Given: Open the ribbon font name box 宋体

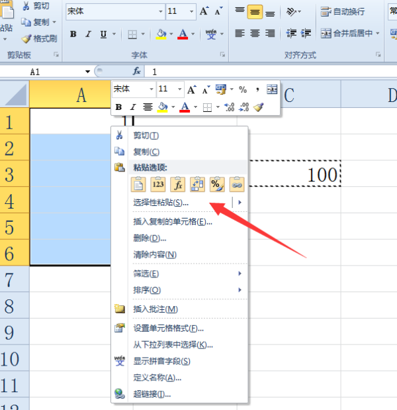Looking at the screenshot, I should tap(115, 11).
